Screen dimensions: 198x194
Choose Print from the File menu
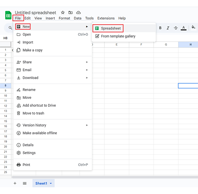coord(52,165)
